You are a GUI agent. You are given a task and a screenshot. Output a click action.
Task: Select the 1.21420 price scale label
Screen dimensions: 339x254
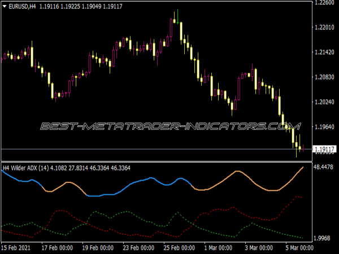click(x=324, y=52)
